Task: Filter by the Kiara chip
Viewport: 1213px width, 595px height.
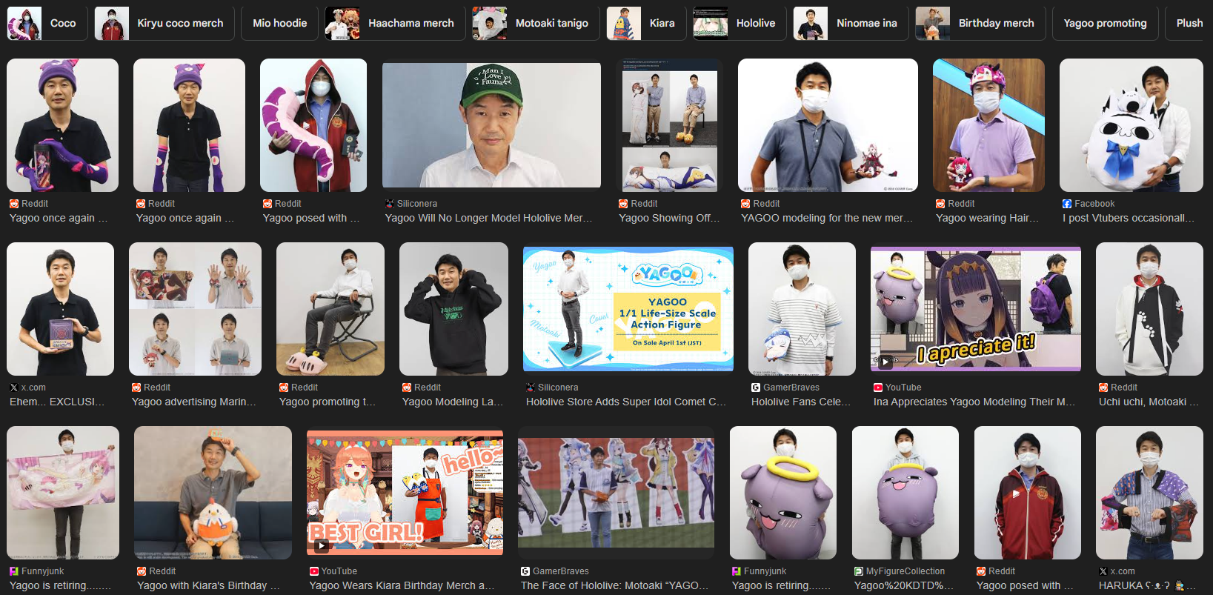Action: coord(646,23)
